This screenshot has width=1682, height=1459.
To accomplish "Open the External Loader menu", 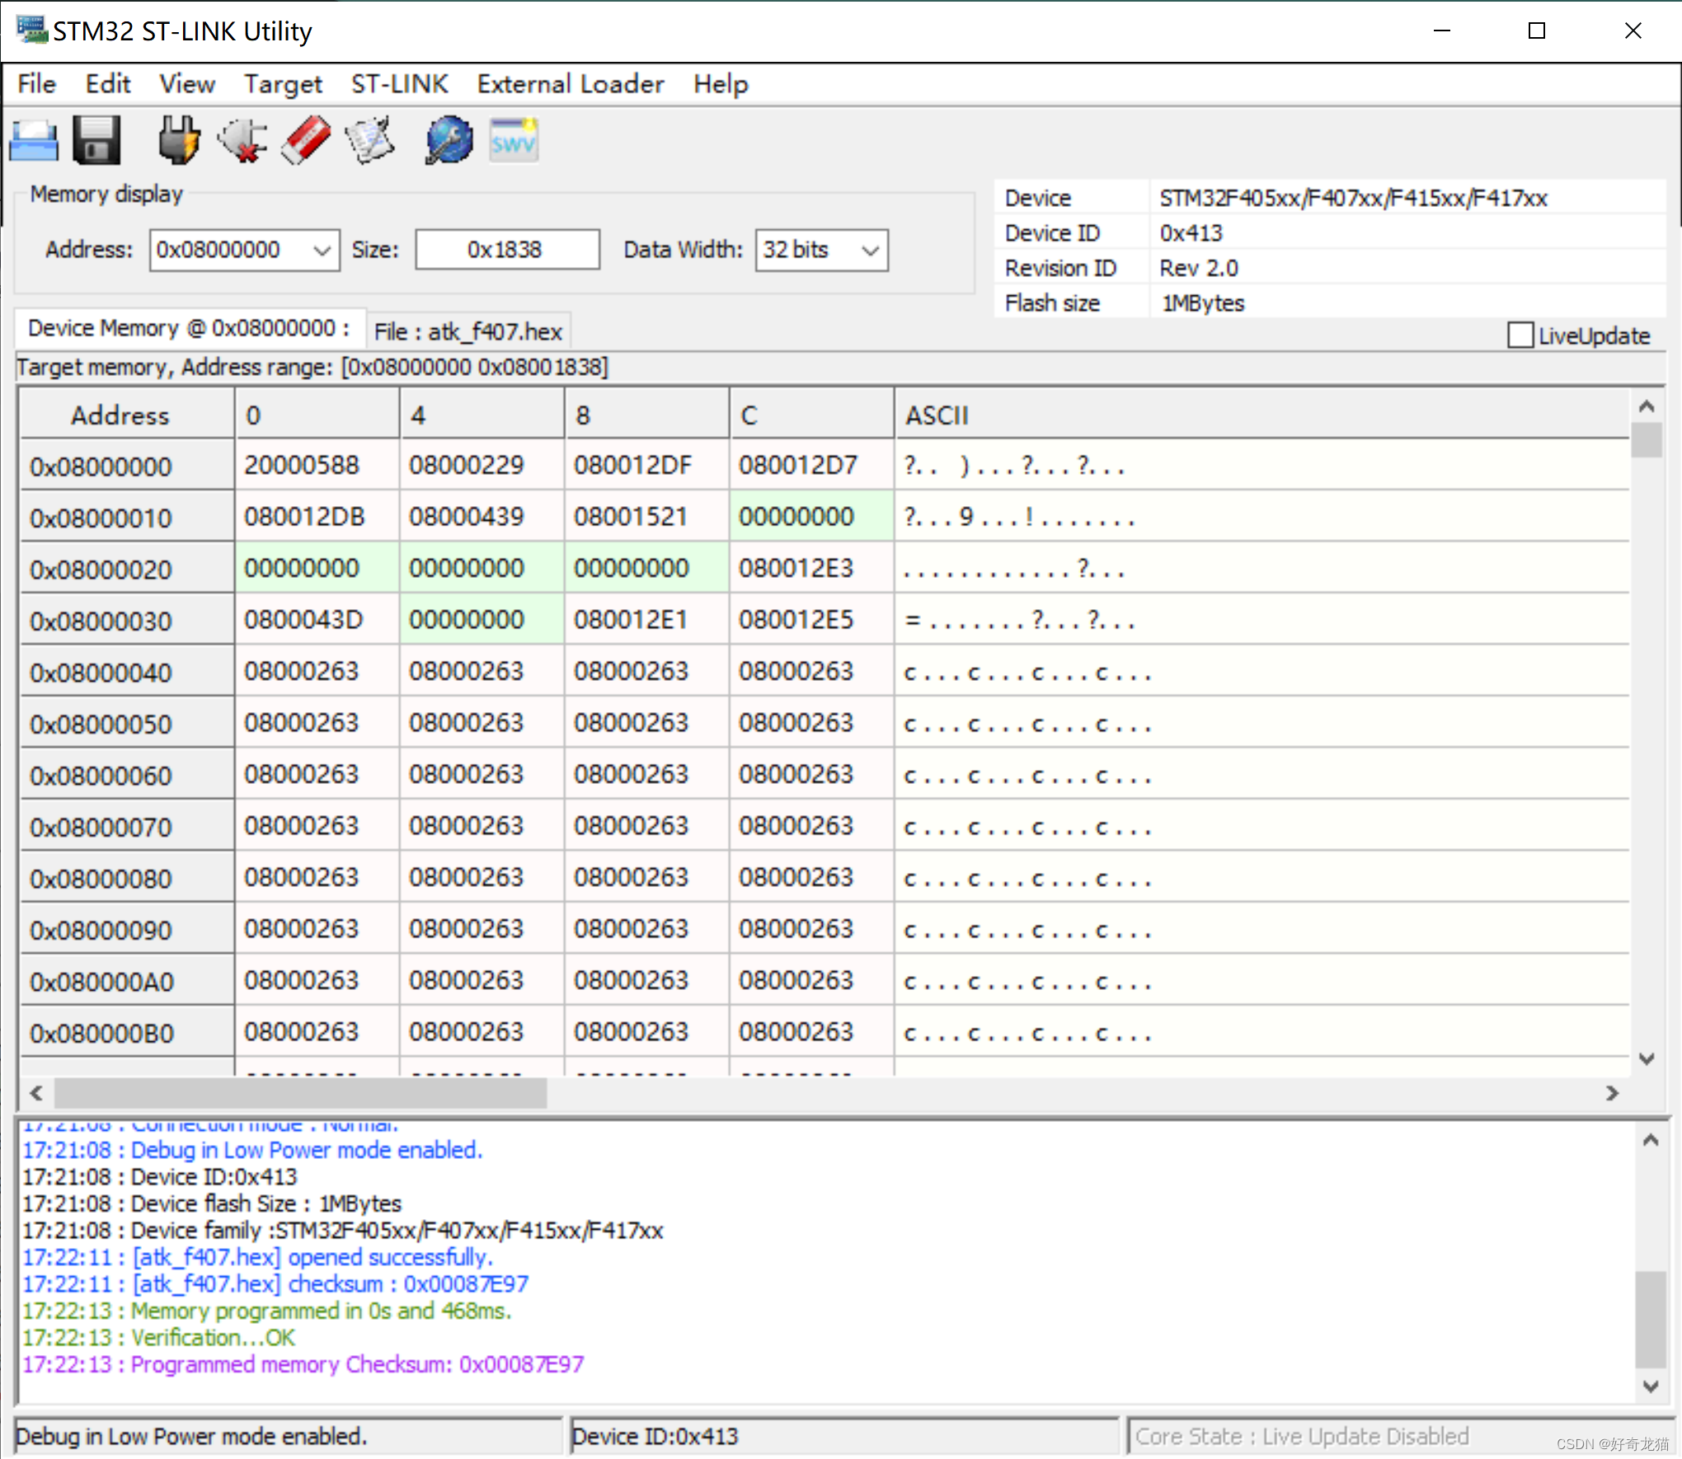I will pos(571,84).
